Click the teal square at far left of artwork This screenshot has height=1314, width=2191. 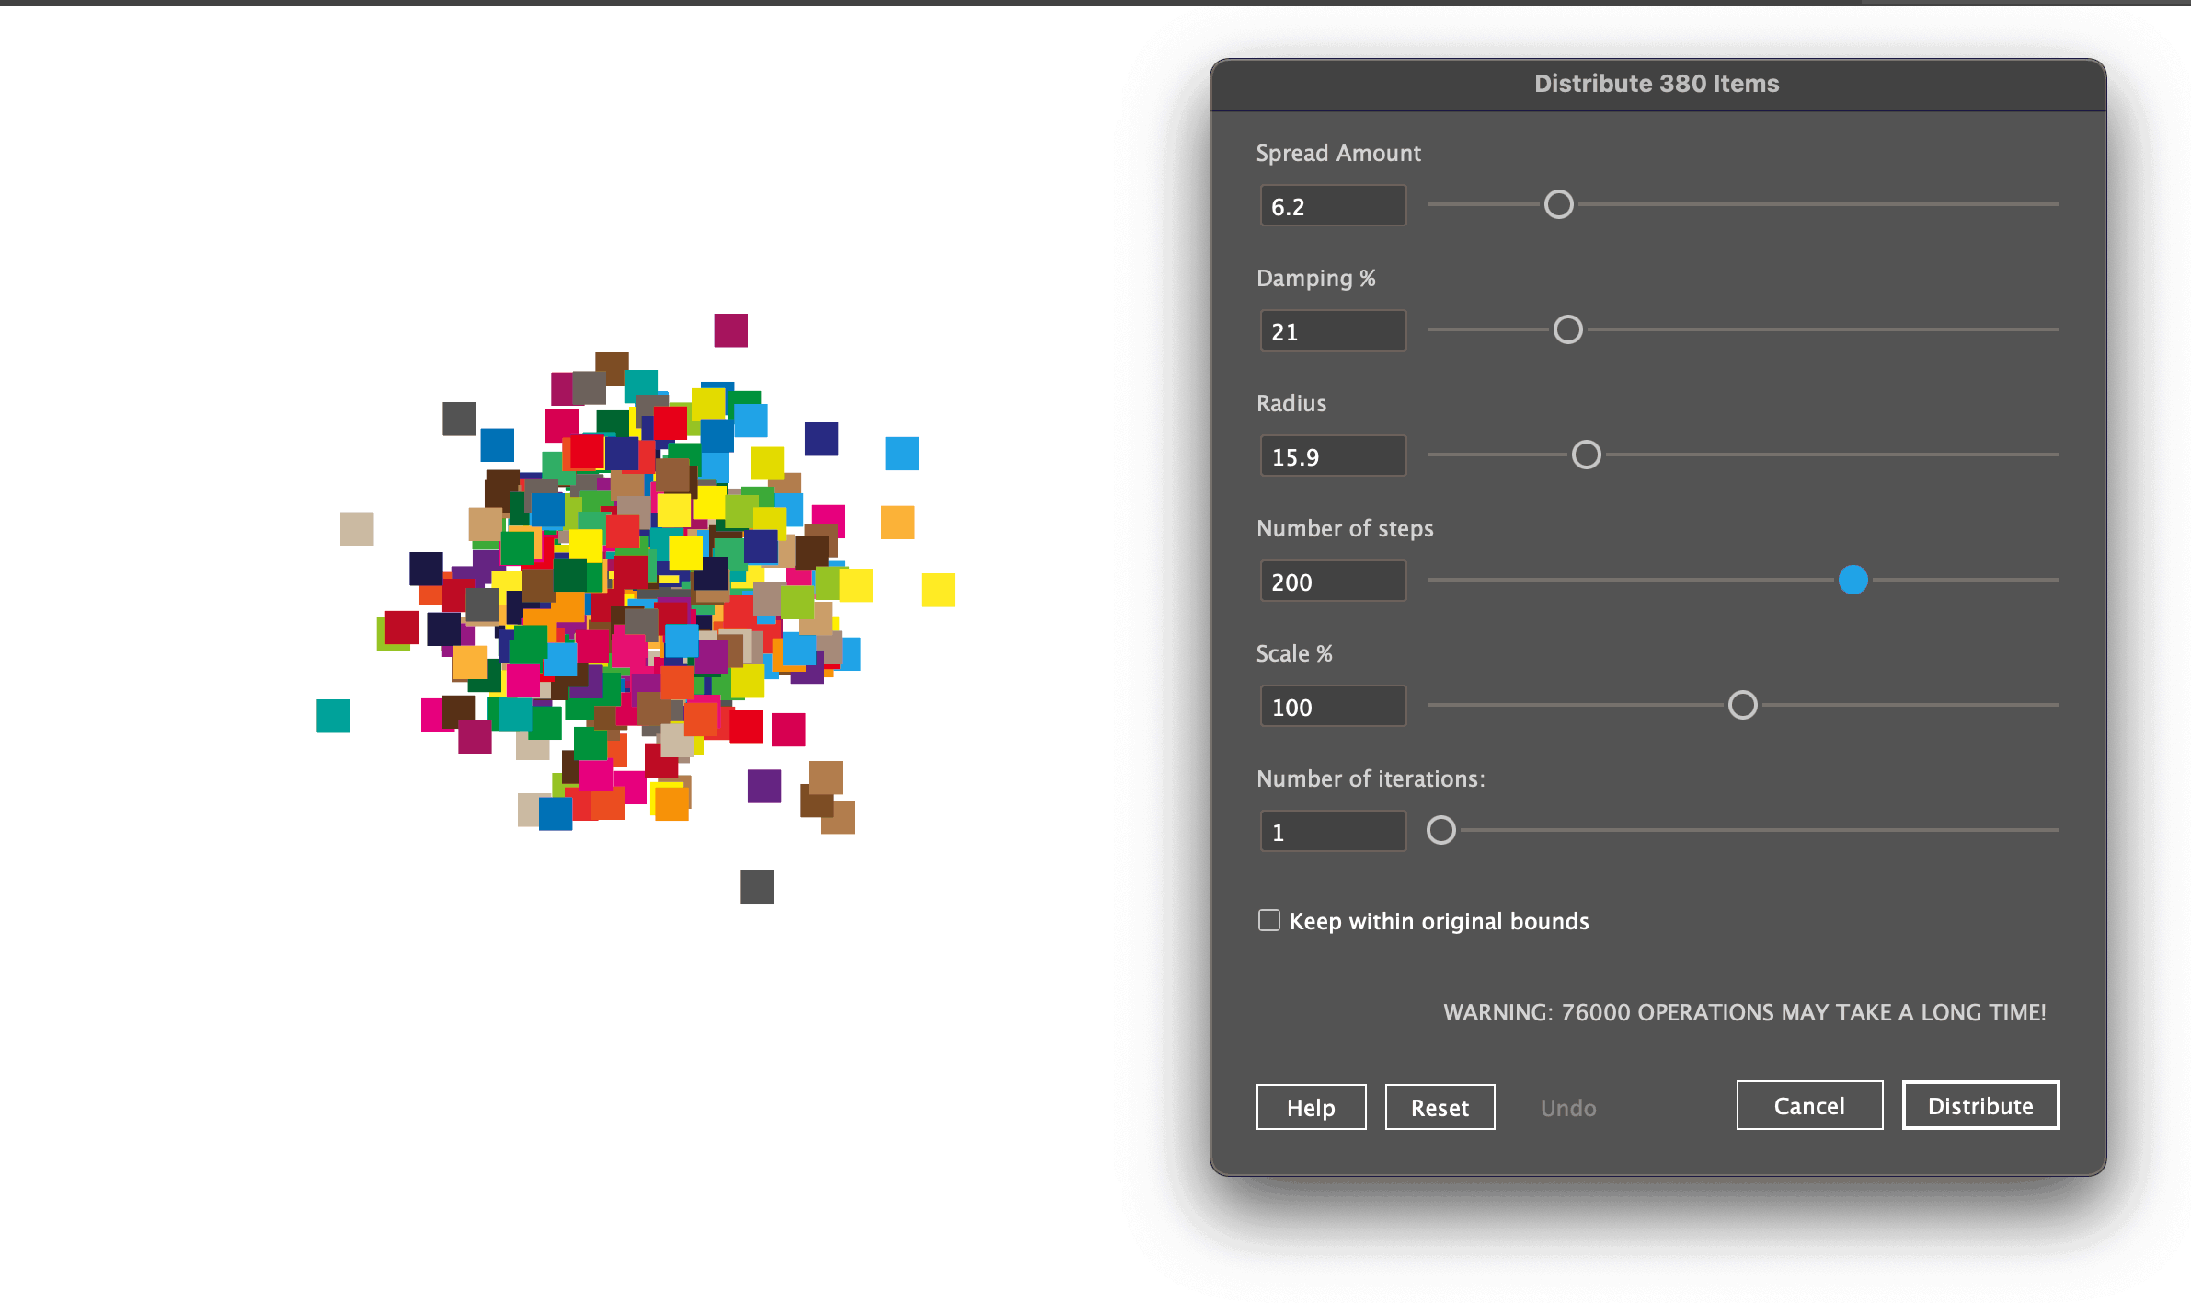tap(333, 716)
